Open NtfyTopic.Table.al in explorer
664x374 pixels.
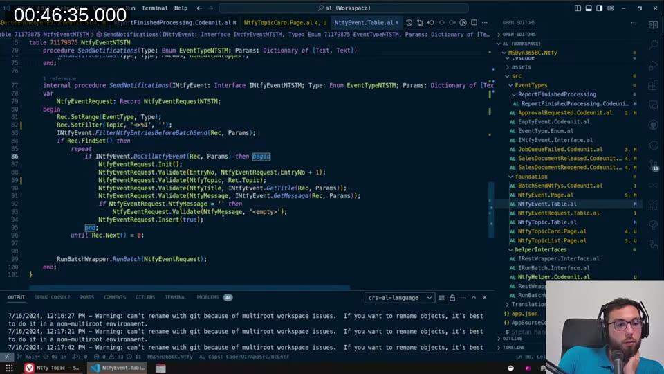pos(547,222)
